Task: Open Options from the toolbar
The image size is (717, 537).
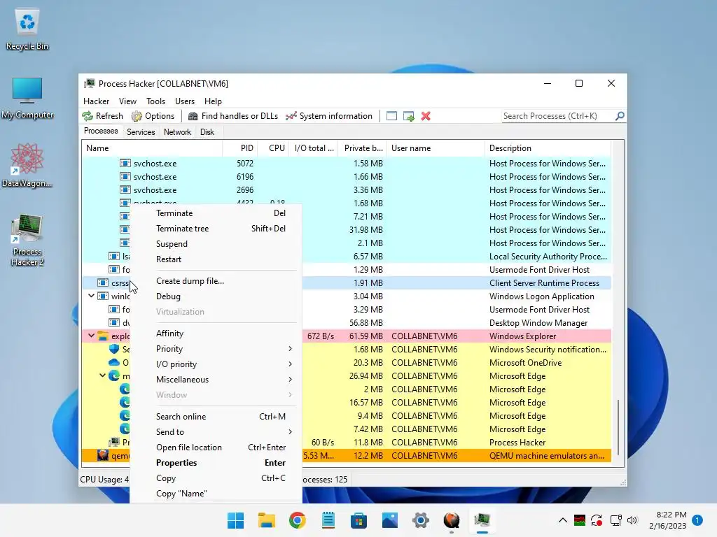Action: (153, 116)
